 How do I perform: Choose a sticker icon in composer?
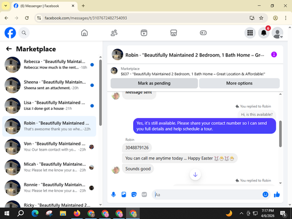click(x=134, y=194)
